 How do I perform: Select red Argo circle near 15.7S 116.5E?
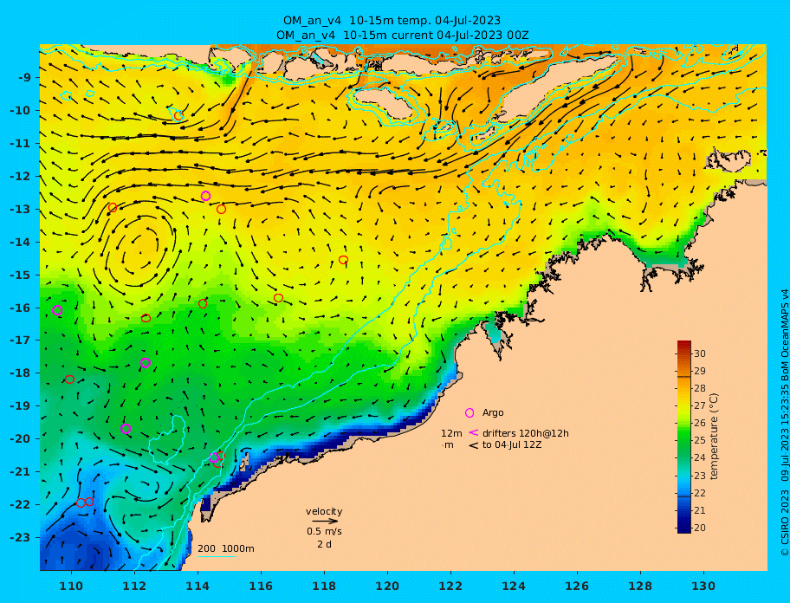pos(278,298)
